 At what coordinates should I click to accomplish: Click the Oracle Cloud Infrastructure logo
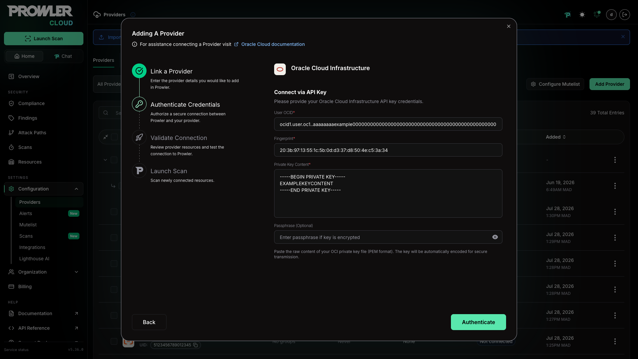280,69
